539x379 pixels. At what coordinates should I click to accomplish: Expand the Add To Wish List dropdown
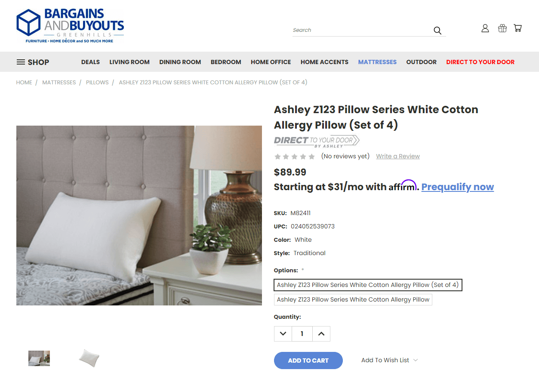[390, 360]
